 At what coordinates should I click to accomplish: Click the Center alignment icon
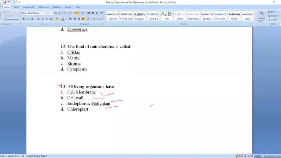coord(75,19)
